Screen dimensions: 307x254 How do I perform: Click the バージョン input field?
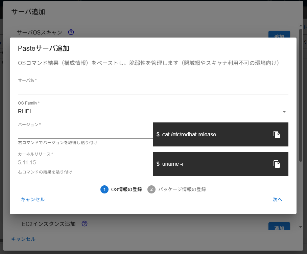coord(85,133)
